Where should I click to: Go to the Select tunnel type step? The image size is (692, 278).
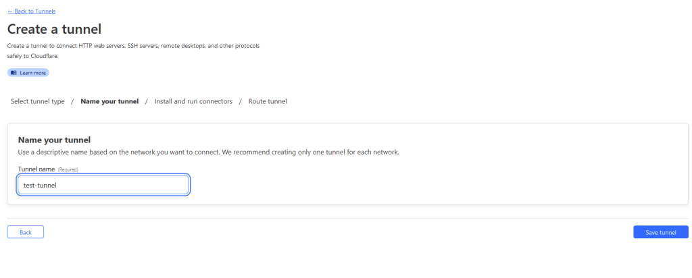tap(38, 101)
